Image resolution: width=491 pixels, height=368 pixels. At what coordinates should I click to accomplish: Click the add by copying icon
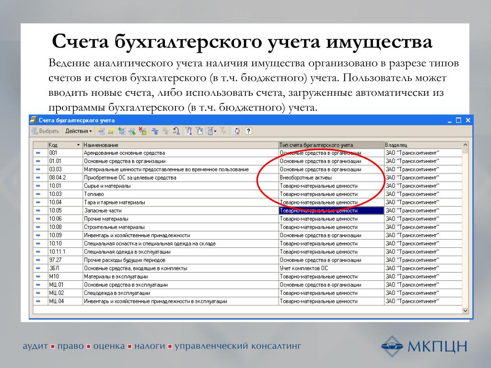pyautogui.click(x=121, y=131)
